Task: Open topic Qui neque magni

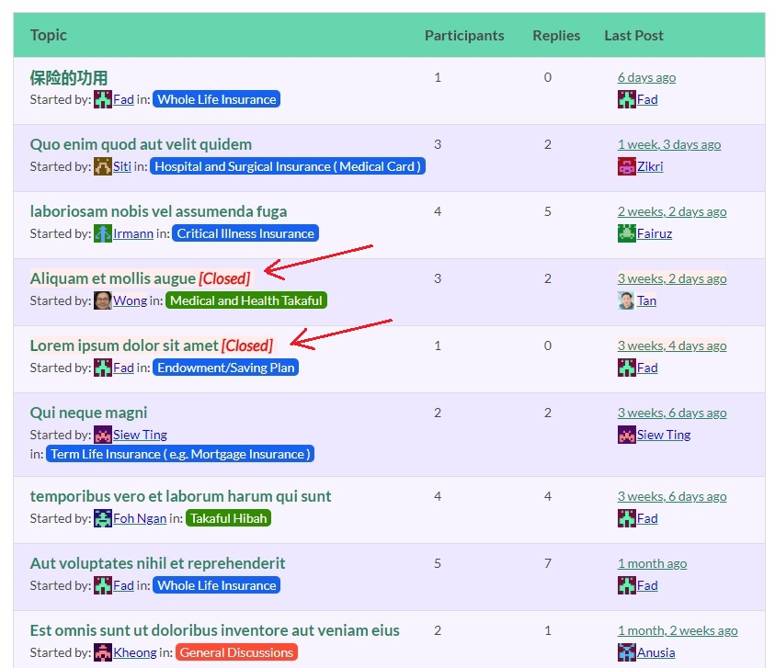Action: [88, 413]
